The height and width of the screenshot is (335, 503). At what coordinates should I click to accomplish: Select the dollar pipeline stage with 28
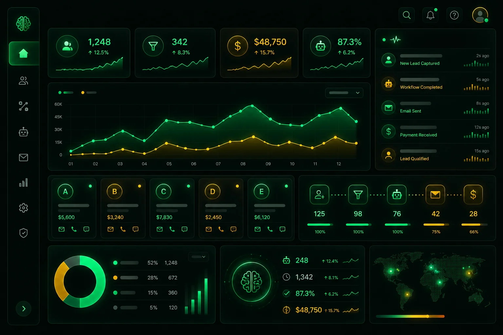click(473, 195)
